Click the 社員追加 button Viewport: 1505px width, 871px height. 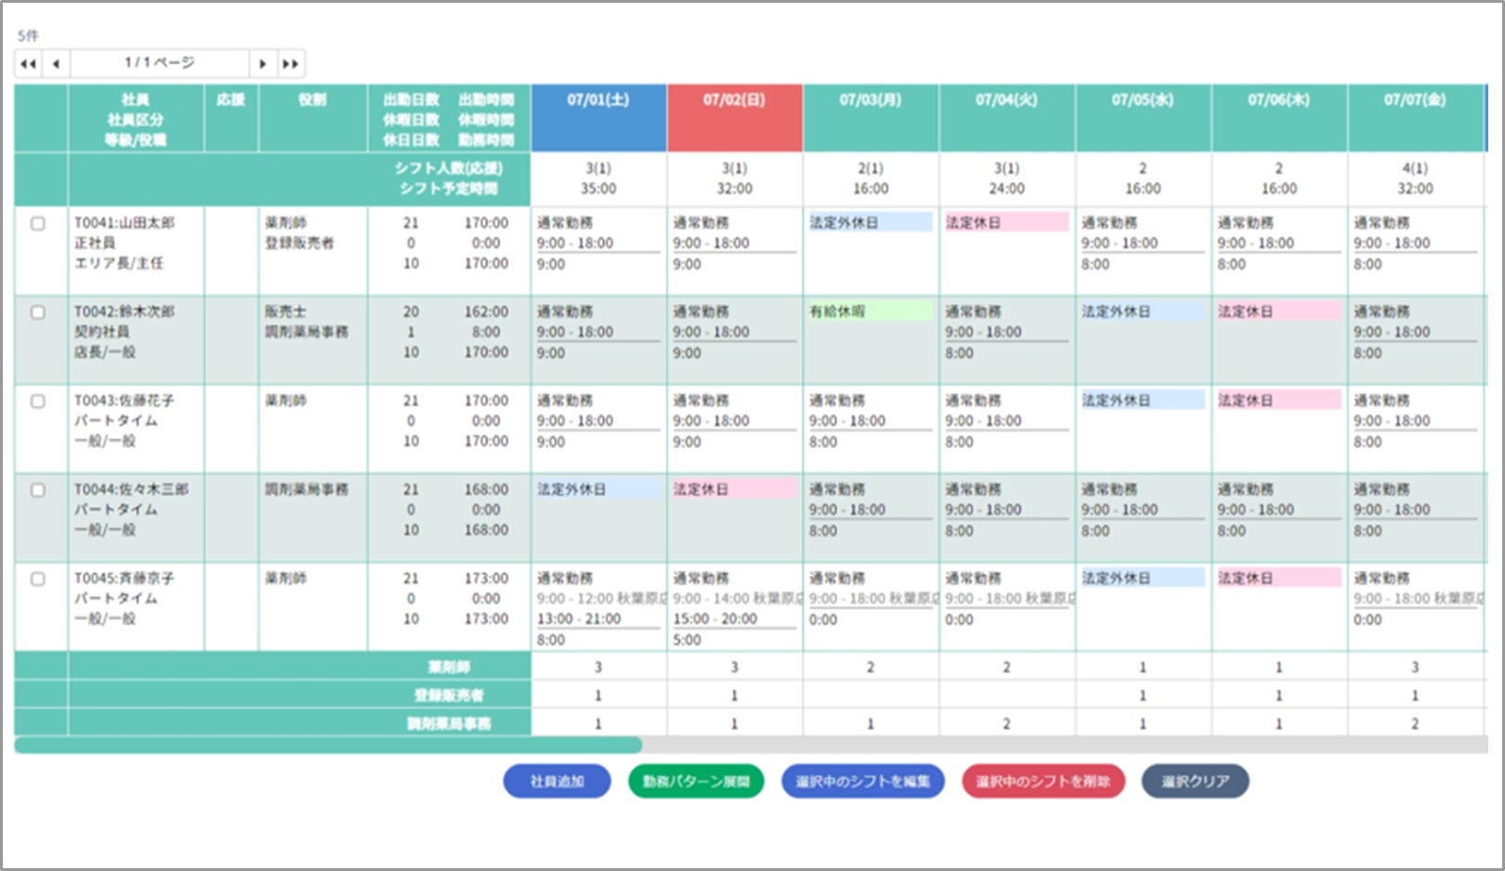pyautogui.click(x=557, y=781)
